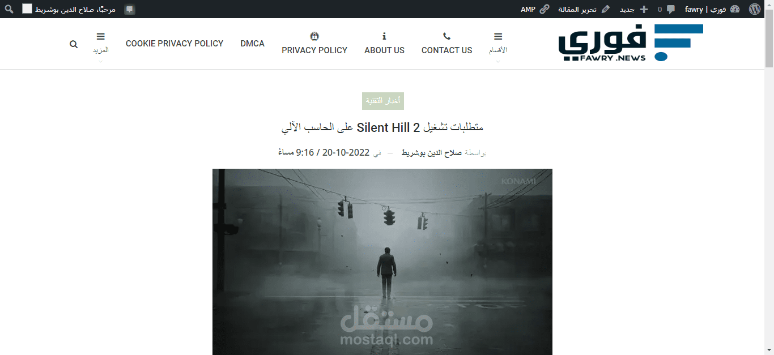The image size is (774, 355).
Task: Open the WordPress logo menu
Action: (x=754, y=9)
